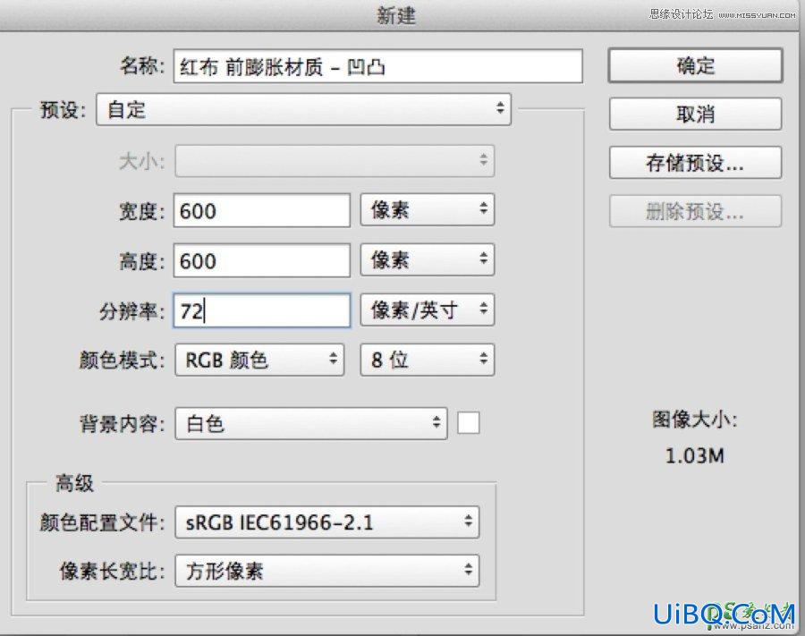Image resolution: width=805 pixels, height=636 pixels.
Task: Click the 图像大小 label
Action: pyautogui.click(x=695, y=420)
